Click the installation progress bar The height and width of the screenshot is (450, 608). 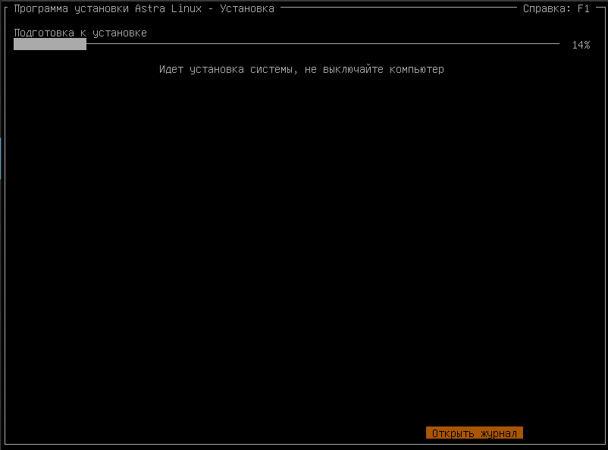coord(287,44)
